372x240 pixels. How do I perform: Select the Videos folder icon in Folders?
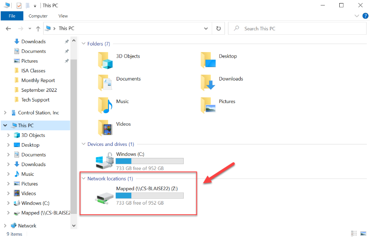point(105,128)
